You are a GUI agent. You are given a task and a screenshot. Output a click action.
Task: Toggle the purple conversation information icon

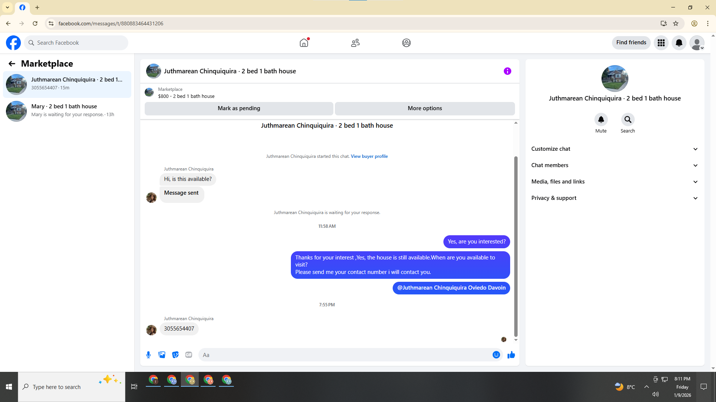507,71
